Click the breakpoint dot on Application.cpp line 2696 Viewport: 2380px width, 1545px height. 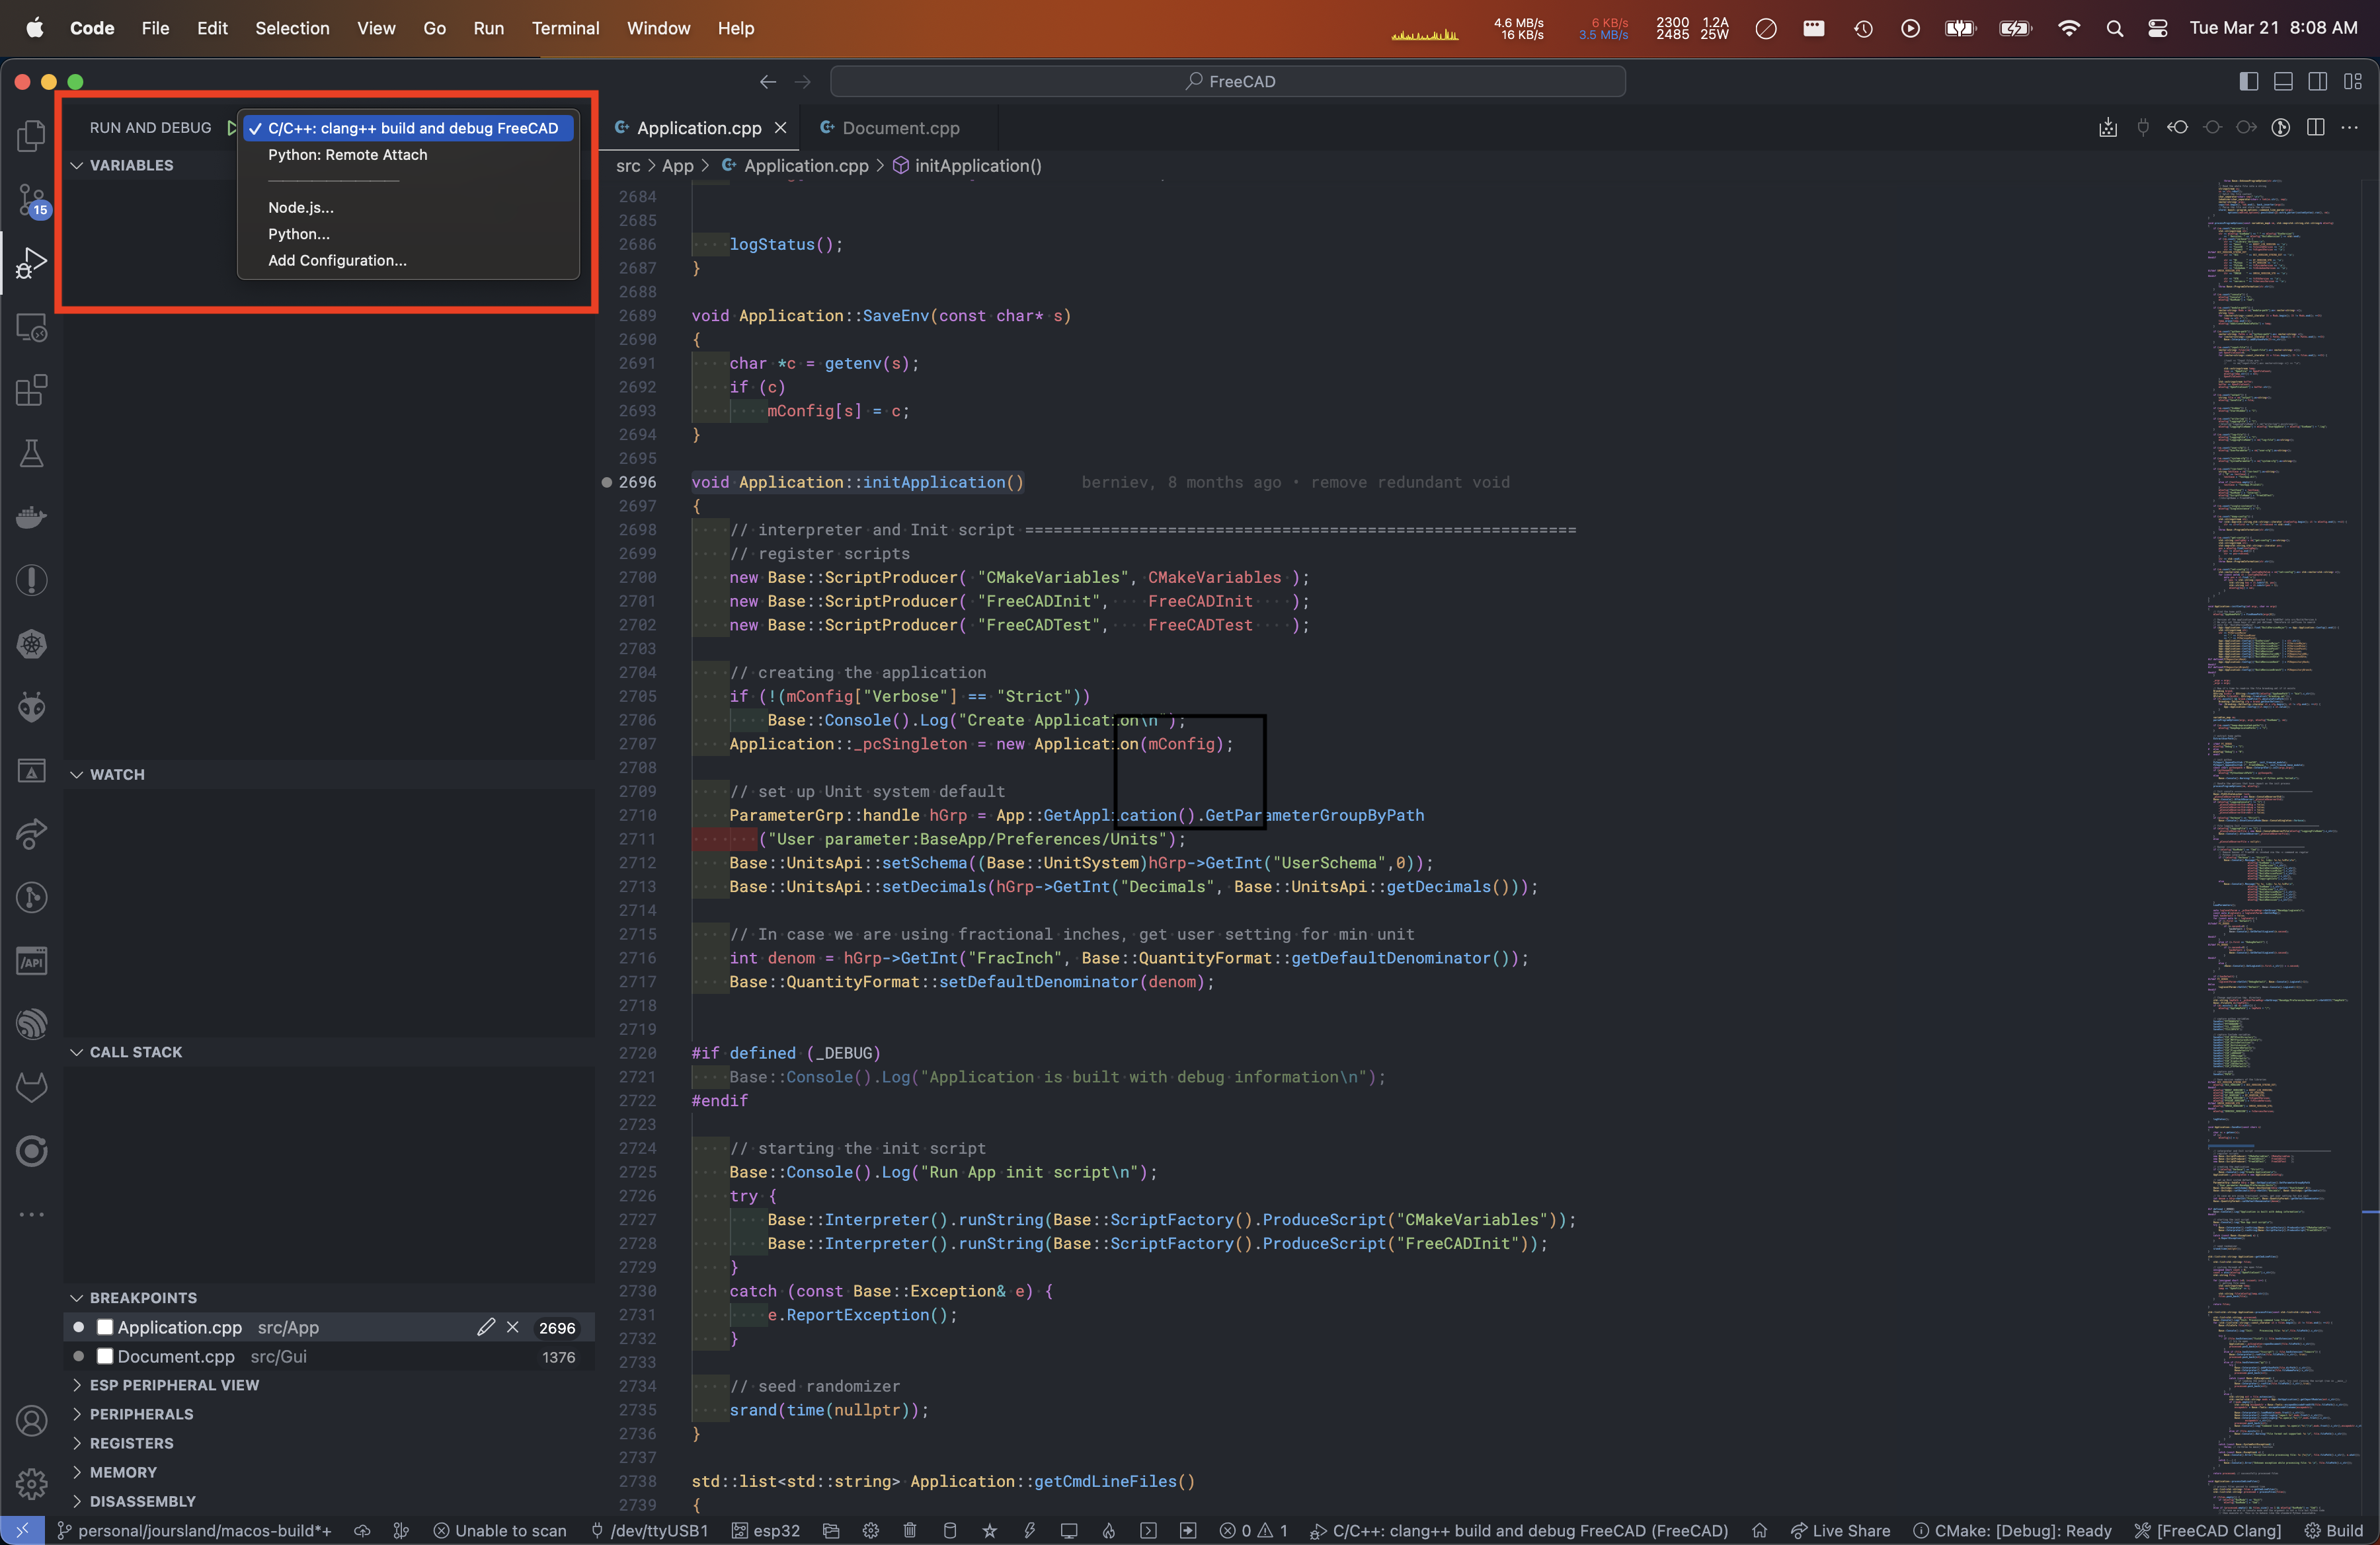coord(606,482)
